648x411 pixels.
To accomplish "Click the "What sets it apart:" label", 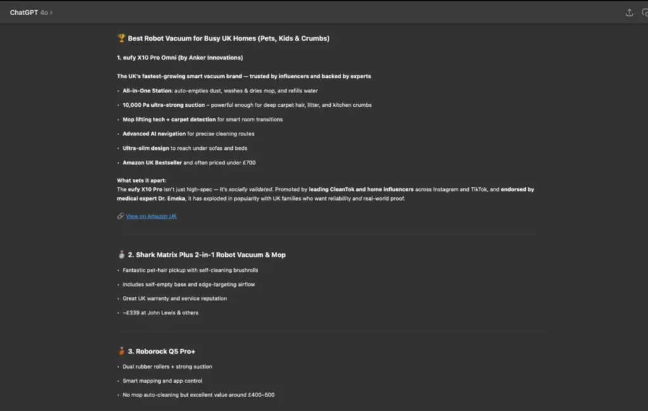I will 142,181.
